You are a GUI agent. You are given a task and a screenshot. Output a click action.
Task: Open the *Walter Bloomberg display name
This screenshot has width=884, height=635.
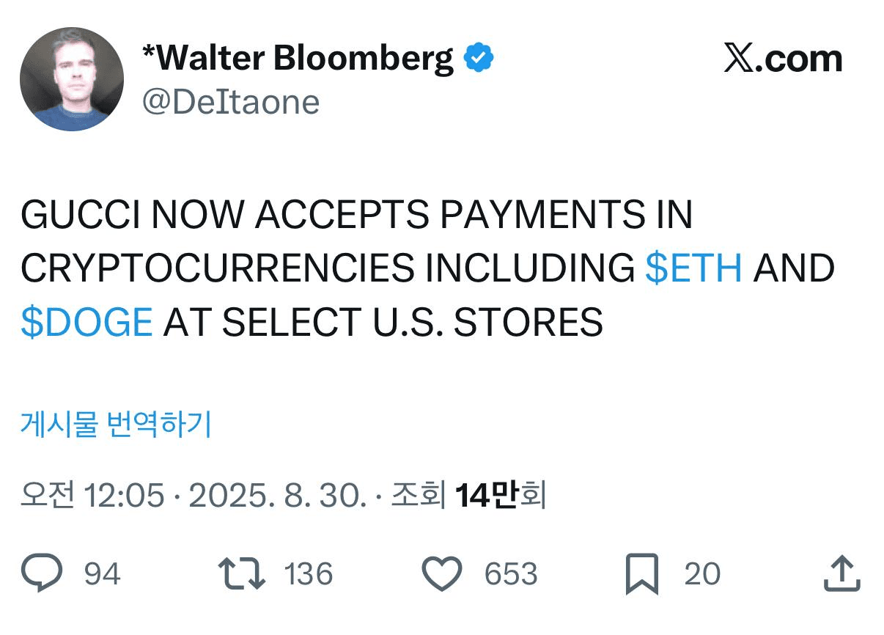[x=298, y=59]
